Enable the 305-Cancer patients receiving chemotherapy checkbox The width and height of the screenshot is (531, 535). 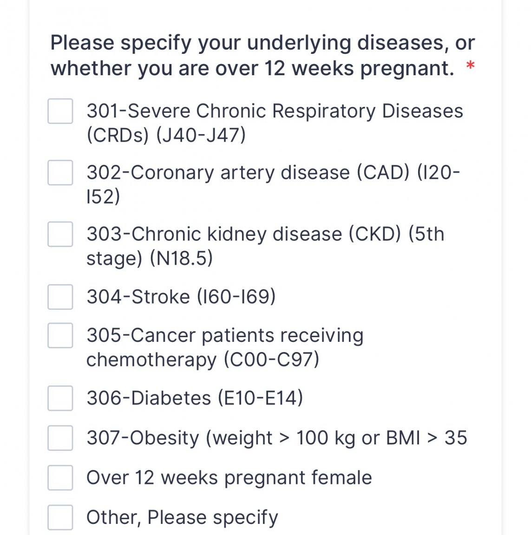[x=60, y=335]
